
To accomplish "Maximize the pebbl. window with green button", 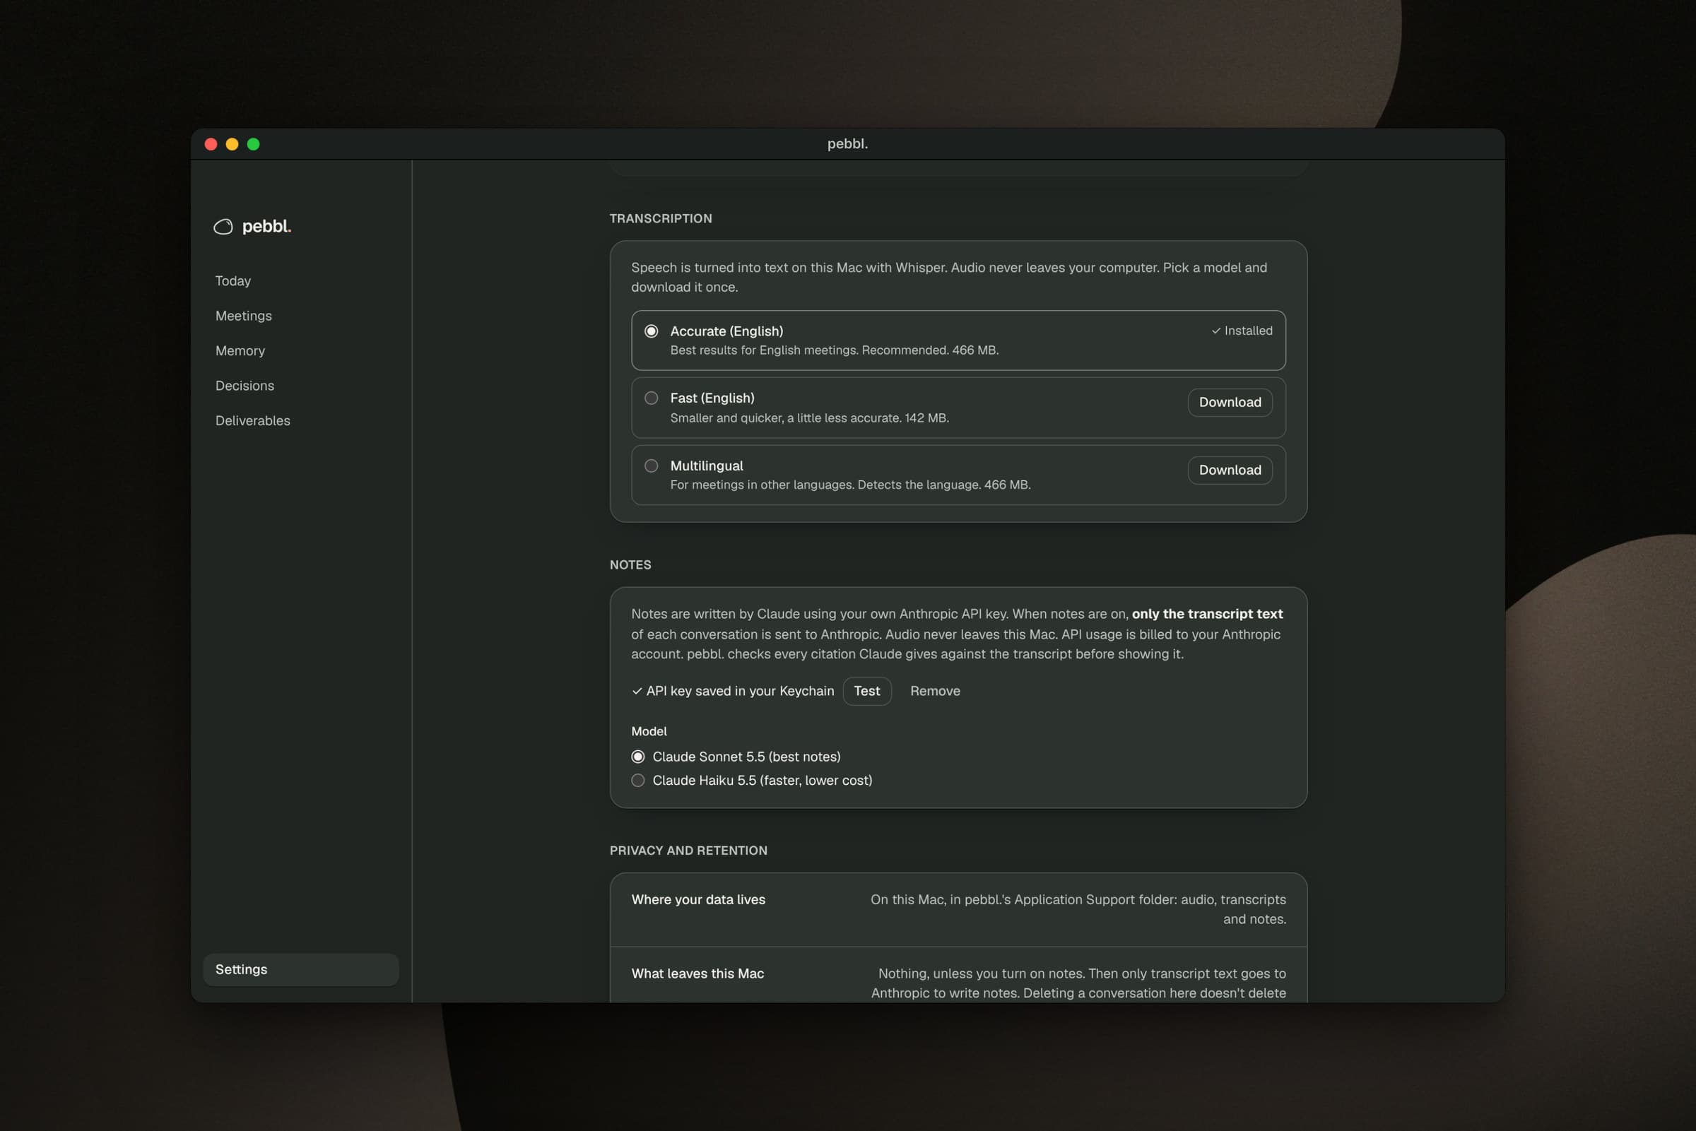I will [253, 144].
